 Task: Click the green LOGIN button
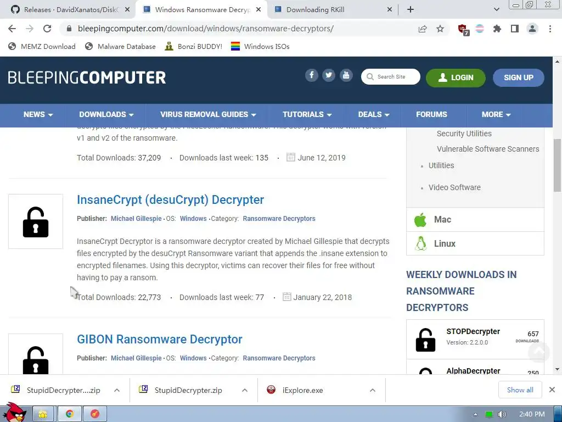point(456,77)
